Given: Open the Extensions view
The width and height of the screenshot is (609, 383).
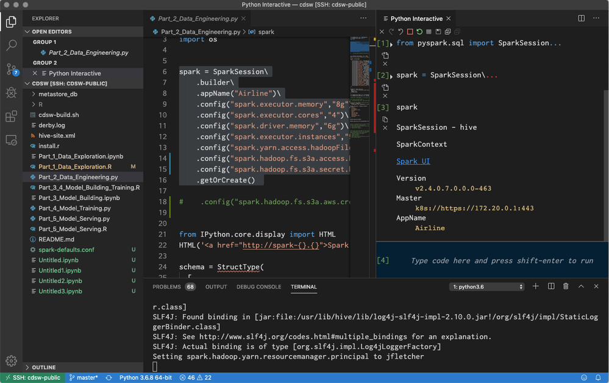Looking at the screenshot, I should coord(11,116).
